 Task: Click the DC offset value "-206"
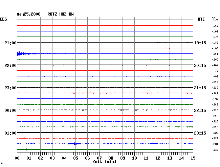pyautogui.click(x=215, y=93)
